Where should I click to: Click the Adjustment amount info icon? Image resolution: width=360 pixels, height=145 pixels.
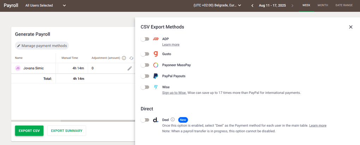click(124, 58)
